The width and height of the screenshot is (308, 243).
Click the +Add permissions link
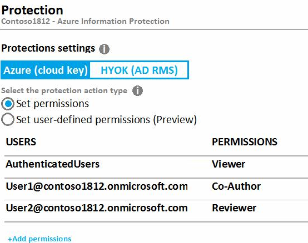point(39,239)
